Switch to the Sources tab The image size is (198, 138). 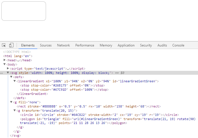click(x=46, y=45)
